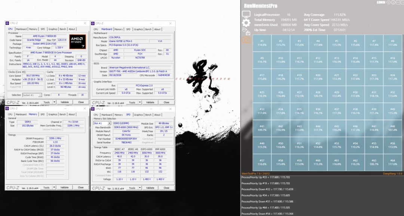This screenshot has width=404, height=216.
Task: Click the Up time value 04:12:54
Action: click(289, 30)
